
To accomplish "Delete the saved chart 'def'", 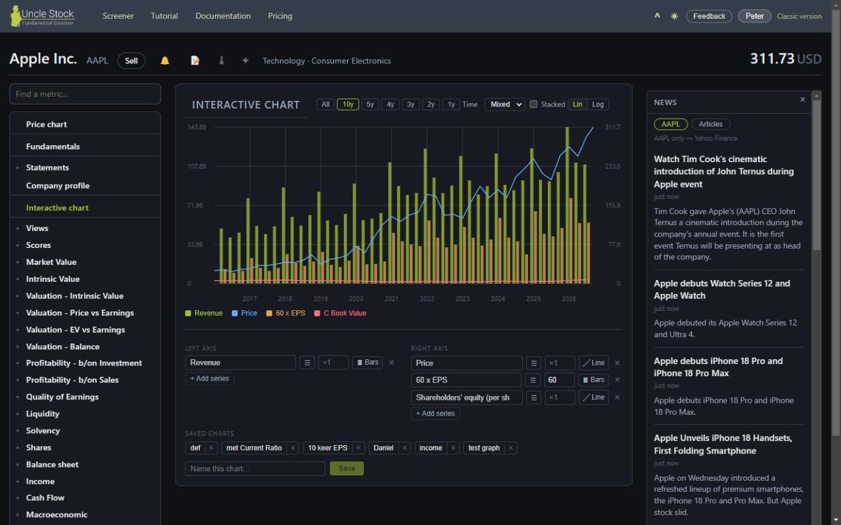I will coord(211,448).
